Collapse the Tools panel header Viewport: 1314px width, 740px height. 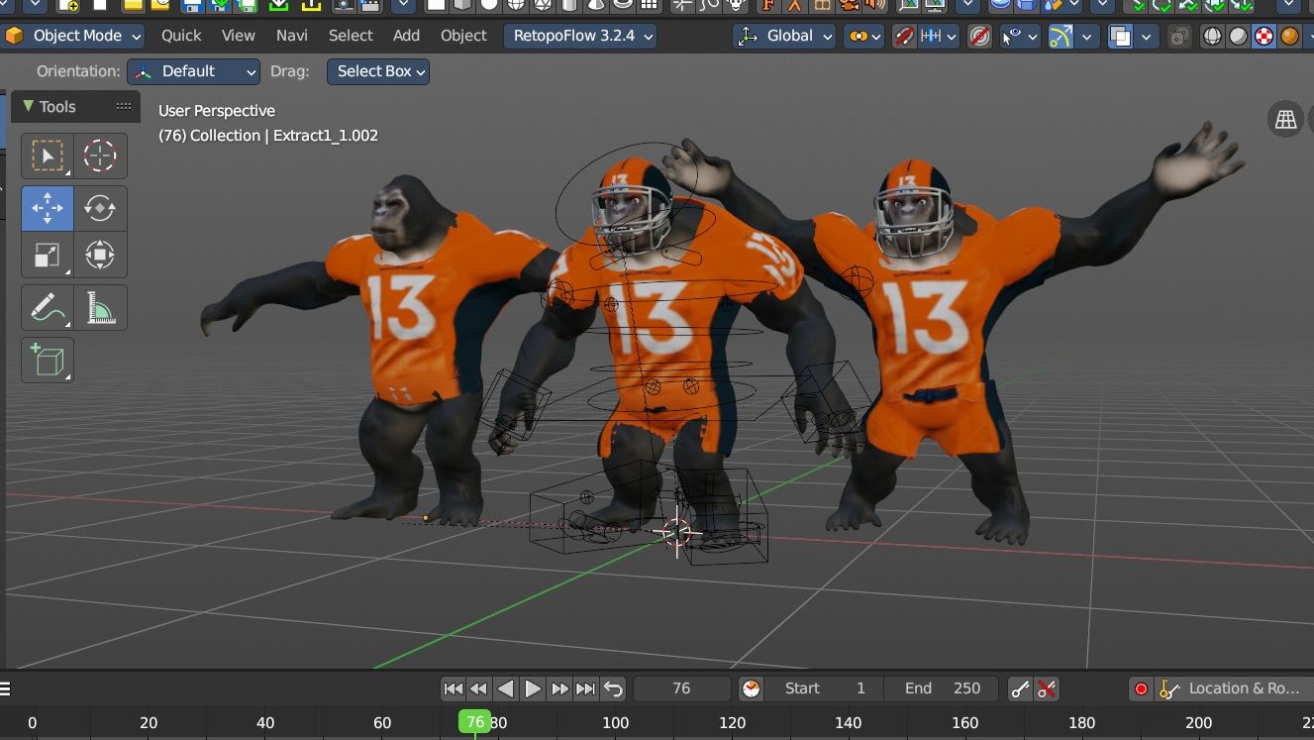pyautogui.click(x=77, y=107)
